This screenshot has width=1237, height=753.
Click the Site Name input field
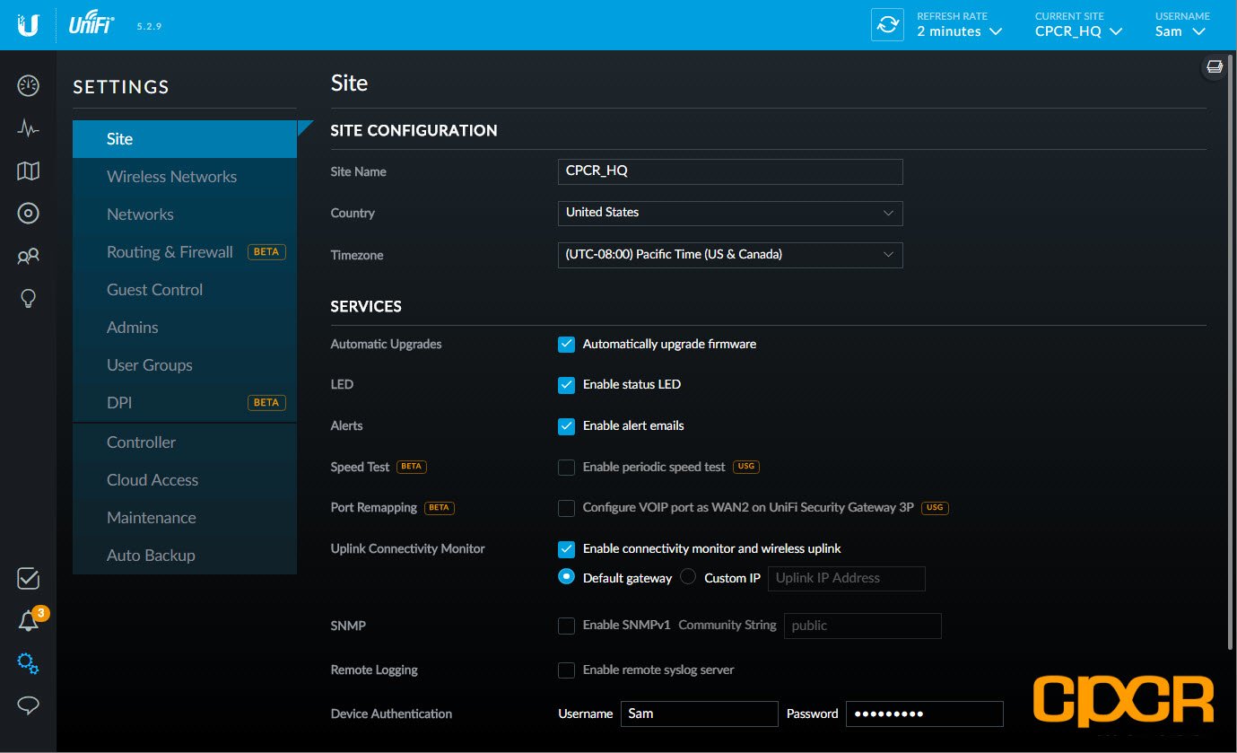click(730, 171)
